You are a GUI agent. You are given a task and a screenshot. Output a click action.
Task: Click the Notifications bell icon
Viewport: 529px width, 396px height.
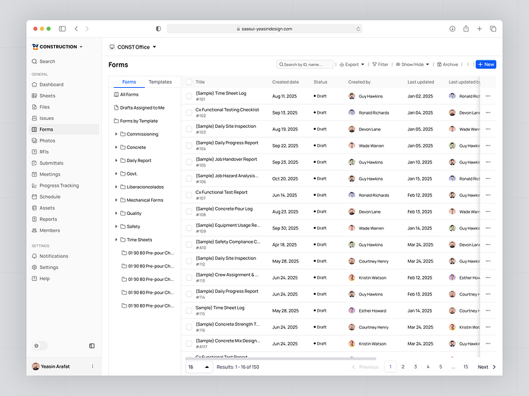click(34, 256)
